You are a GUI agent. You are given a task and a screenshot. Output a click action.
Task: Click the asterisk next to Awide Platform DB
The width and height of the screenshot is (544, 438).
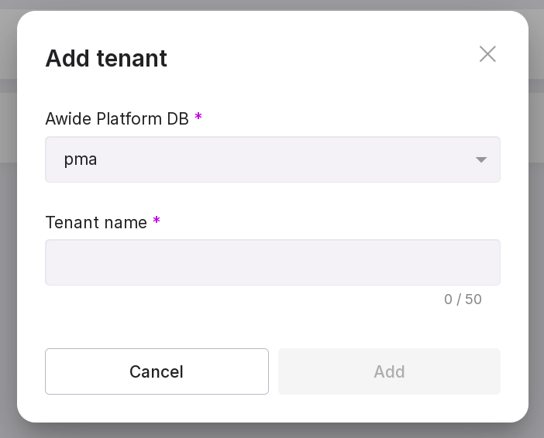(x=198, y=118)
